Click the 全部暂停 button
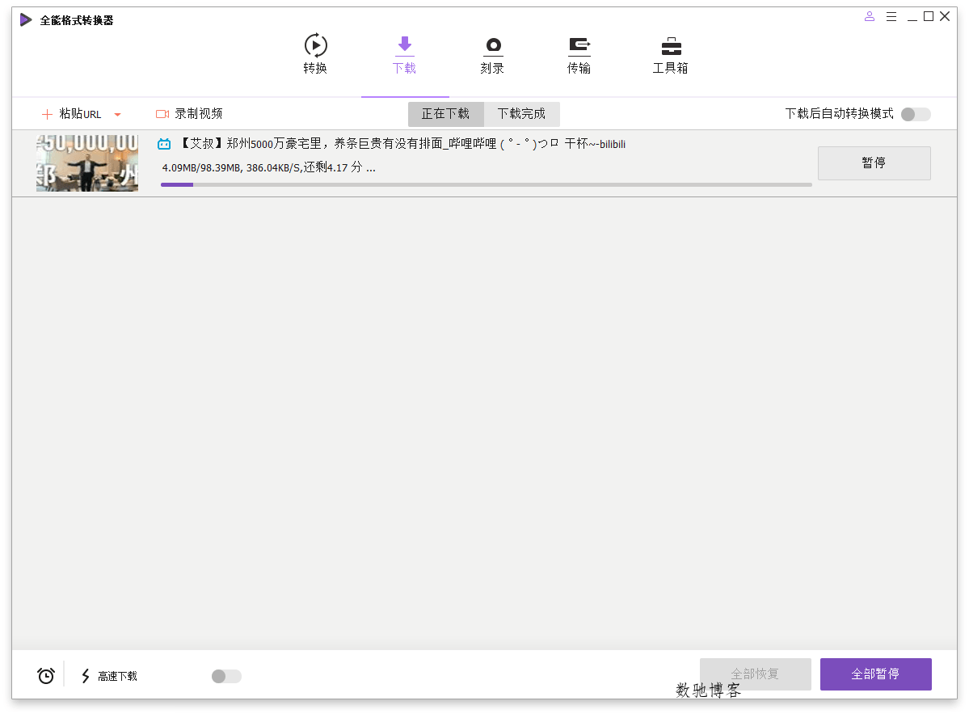969x718 pixels. pyautogui.click(x=876, y=674)
